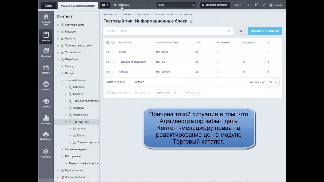Click the pin icon in top bar
Image resolution: width=324 pixels, height=182 pixels.
[264, 5]
